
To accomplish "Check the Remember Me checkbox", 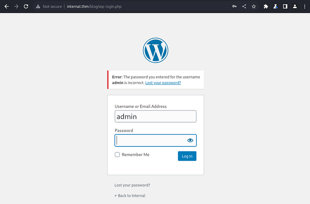I will [117, 155].
